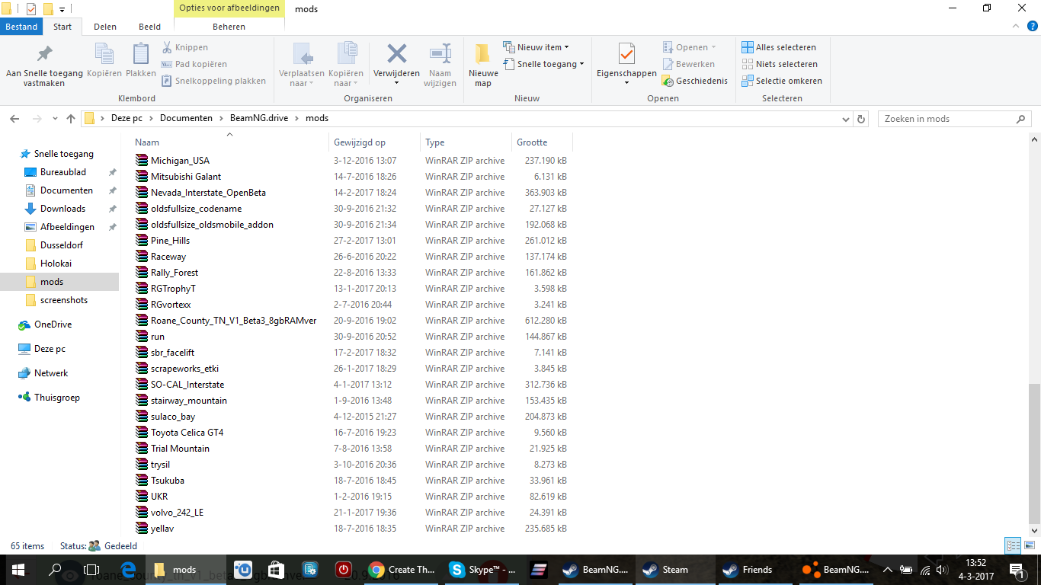Open the Nieuw item dropdown
Screen dimensions: 1041x585
coord(536,47)
